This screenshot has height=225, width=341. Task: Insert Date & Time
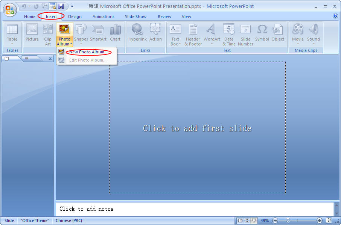(x=229, y=35)
